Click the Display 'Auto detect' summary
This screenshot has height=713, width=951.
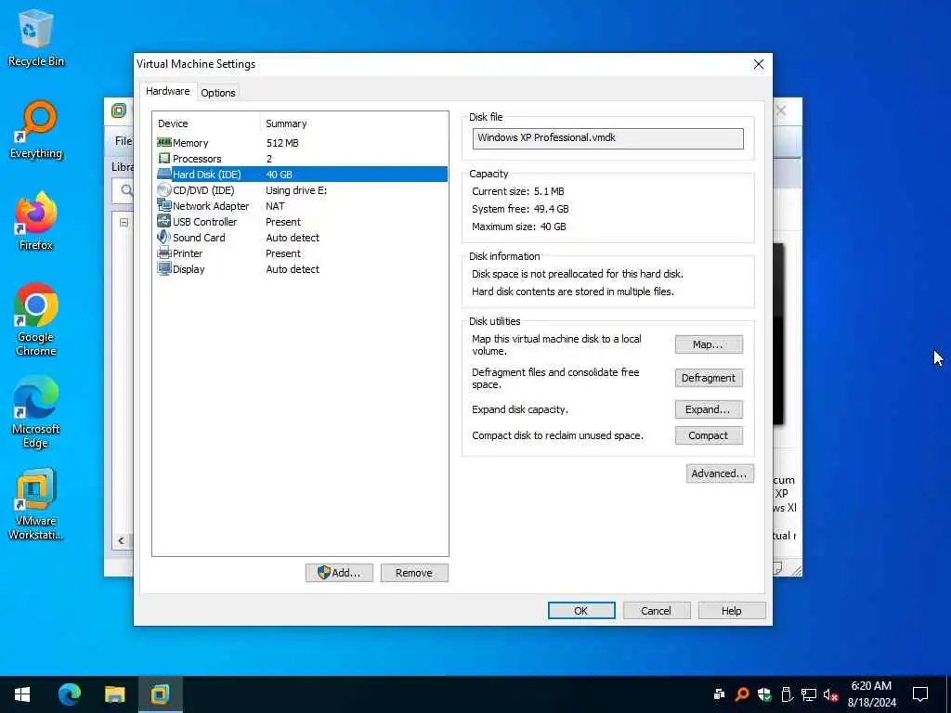pos(293,269)
